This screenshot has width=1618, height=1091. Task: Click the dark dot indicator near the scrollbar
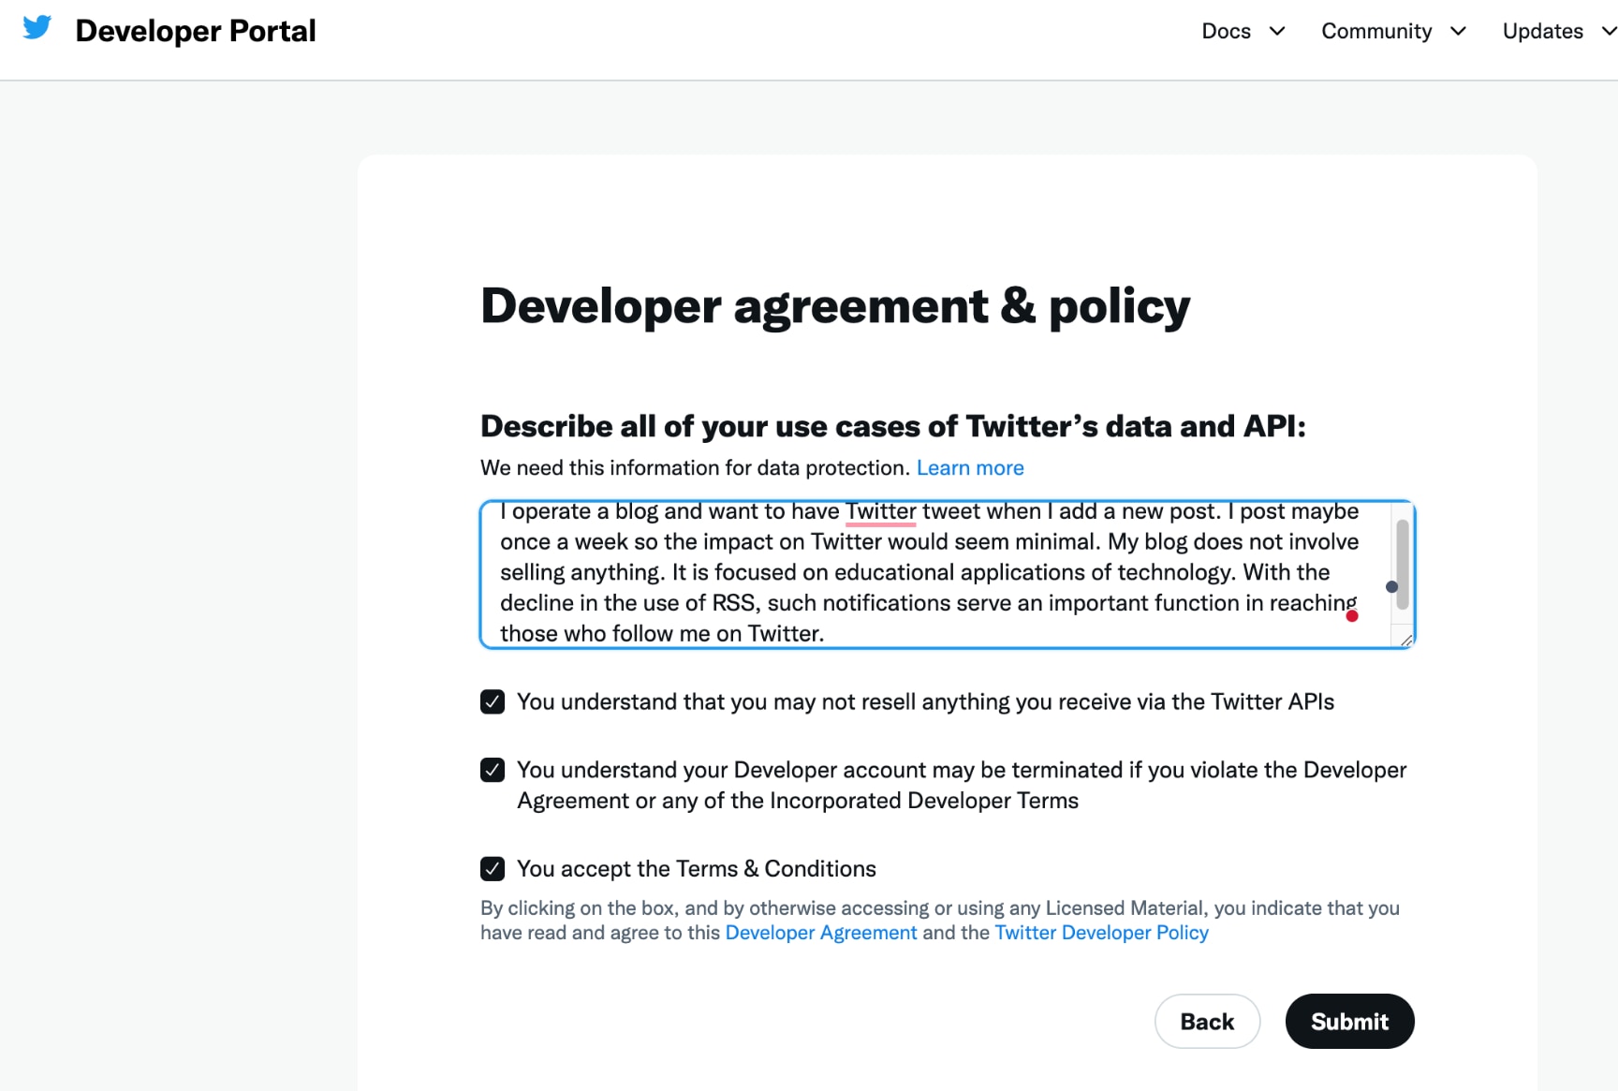coord(1391,587)
